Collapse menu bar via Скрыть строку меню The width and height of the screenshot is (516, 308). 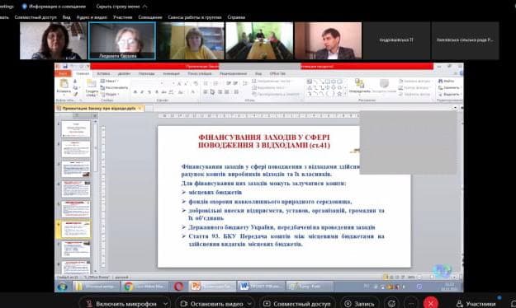(x=121, y=7)
